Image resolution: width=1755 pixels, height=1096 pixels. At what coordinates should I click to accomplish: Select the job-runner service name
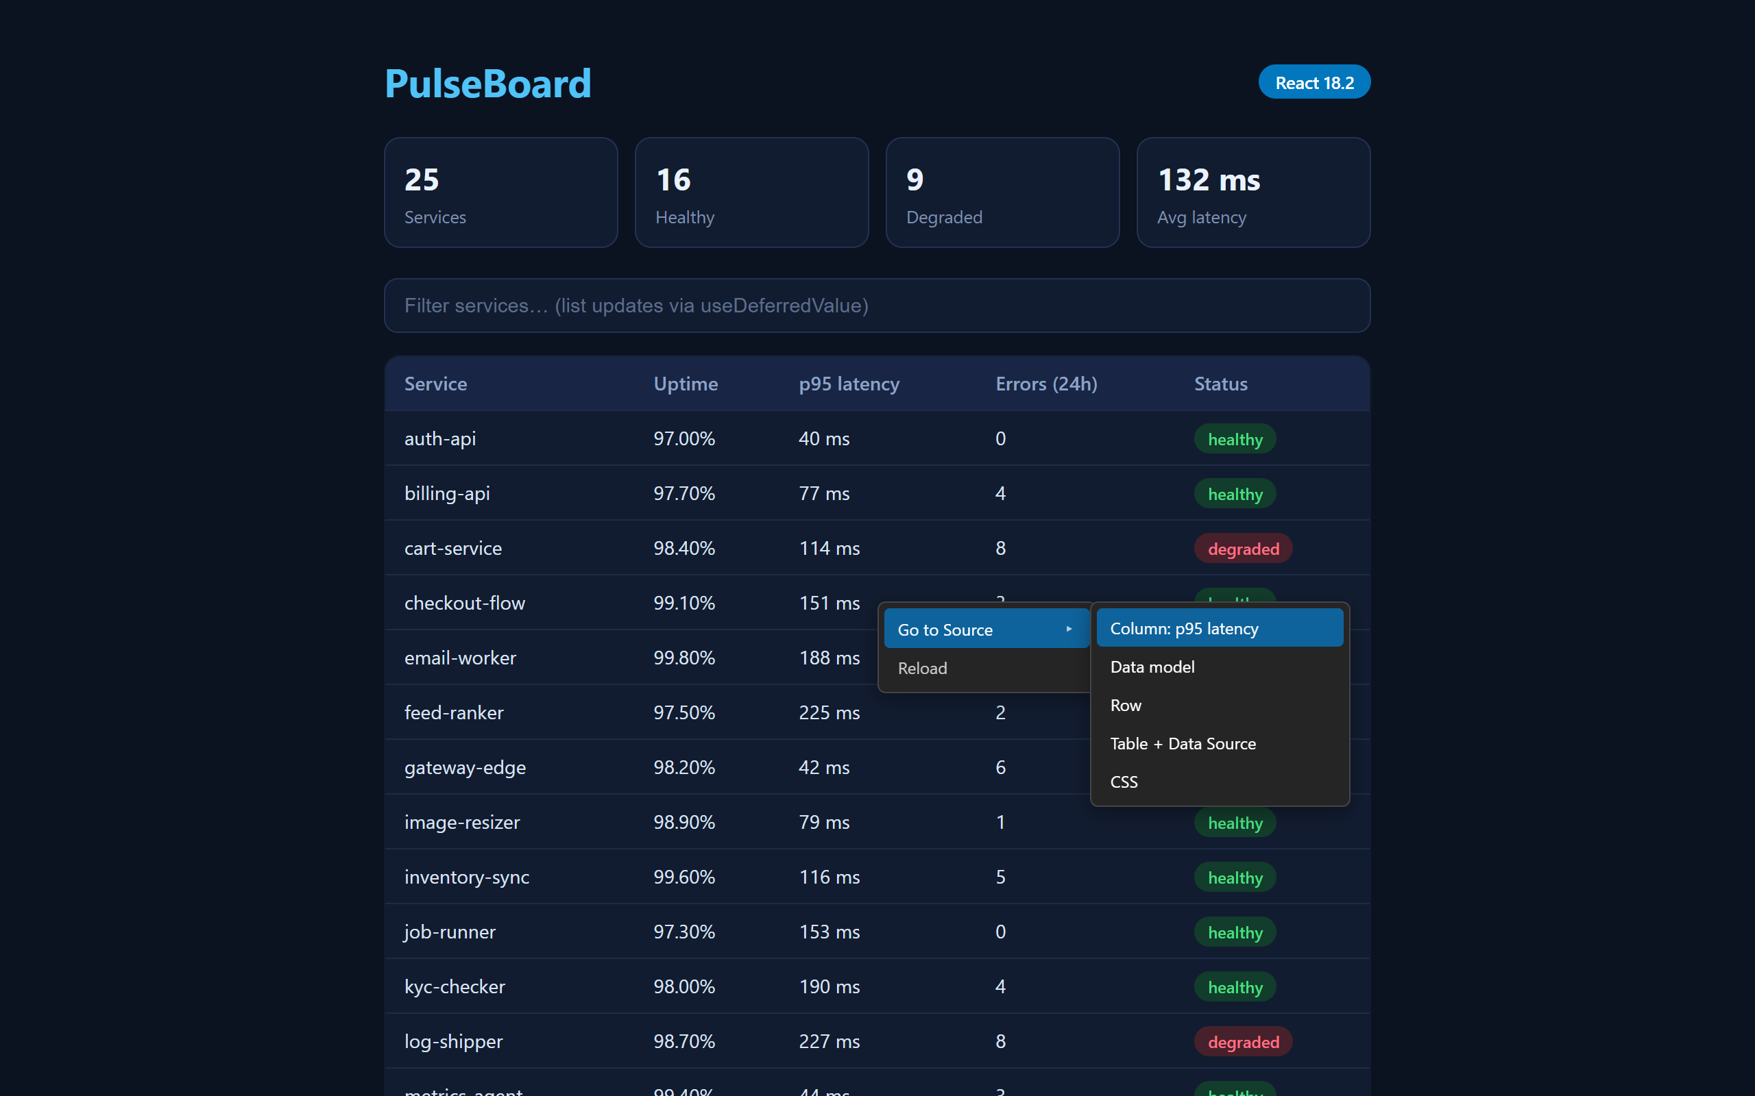(450, 932)
